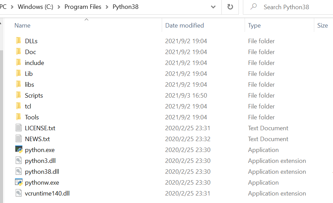
Task: Open python.exe application icon
Action: pos(19,150)
